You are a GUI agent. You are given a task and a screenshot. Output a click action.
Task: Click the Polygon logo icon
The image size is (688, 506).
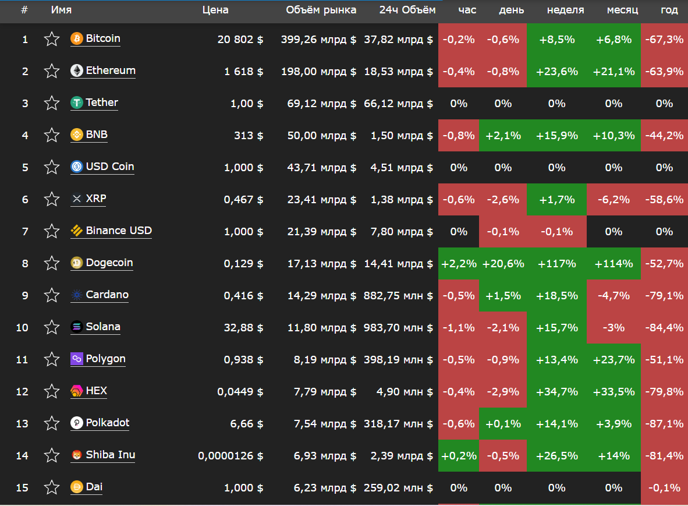(77, 359)
